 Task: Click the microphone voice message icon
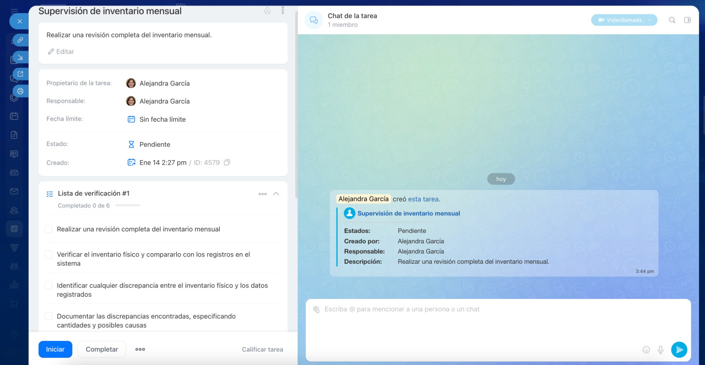tap(660, 350)
